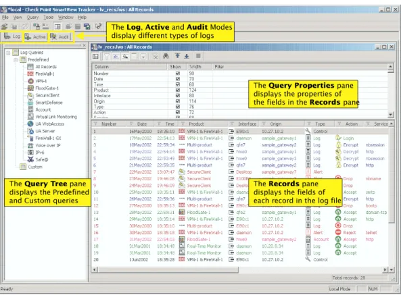Image resolution: width=401 pixels, height=295 pixels.
Task: Click the filter funnel icon in records toolbar
Action: click(107, 57)
